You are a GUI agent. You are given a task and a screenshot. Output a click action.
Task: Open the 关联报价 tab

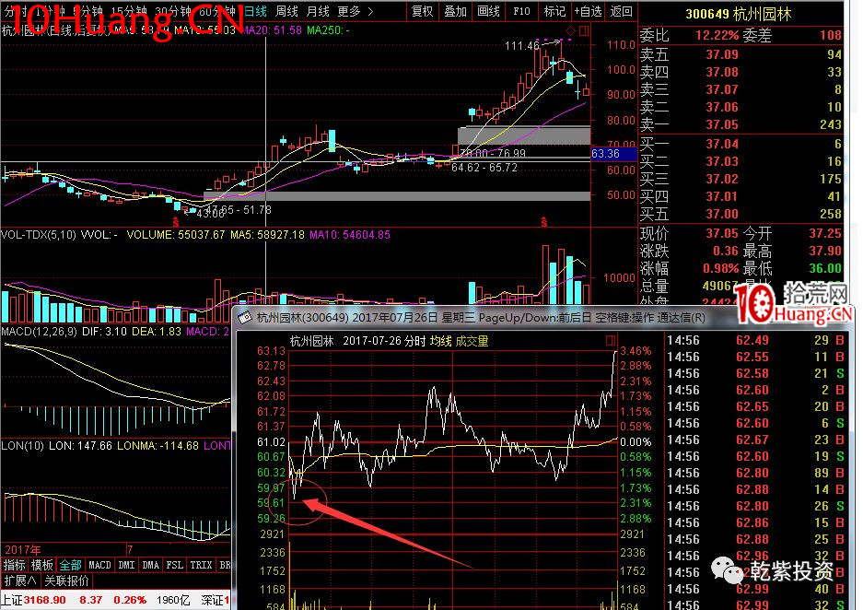[66, 581]
